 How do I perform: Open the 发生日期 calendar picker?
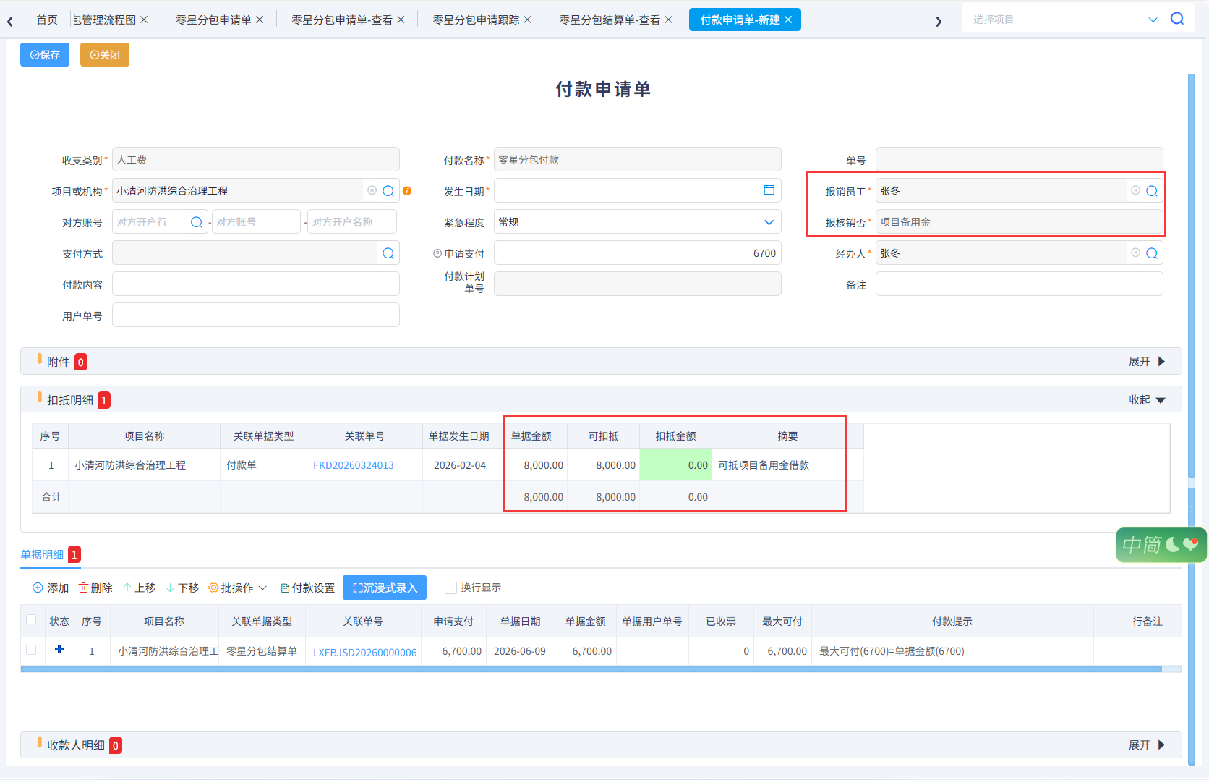769,190
